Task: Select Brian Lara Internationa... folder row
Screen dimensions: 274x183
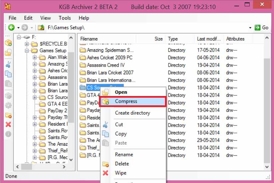Action: coord(107,80)
